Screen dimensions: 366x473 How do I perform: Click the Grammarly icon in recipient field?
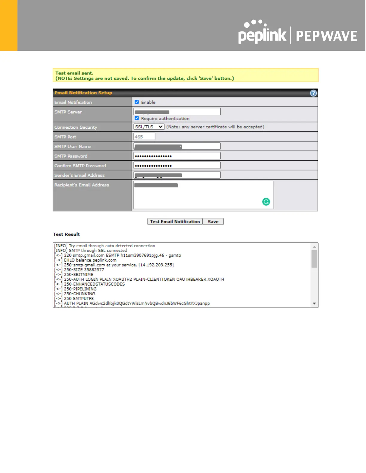[266, 202]
